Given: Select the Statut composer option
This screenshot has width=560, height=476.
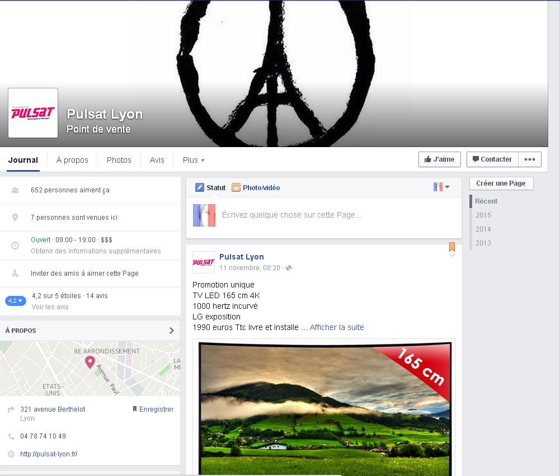Looking at the screenshot, I should pyautogui.click(x=210, y=187).
